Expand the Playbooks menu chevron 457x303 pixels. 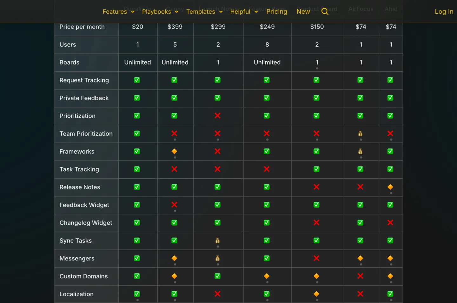176,12
